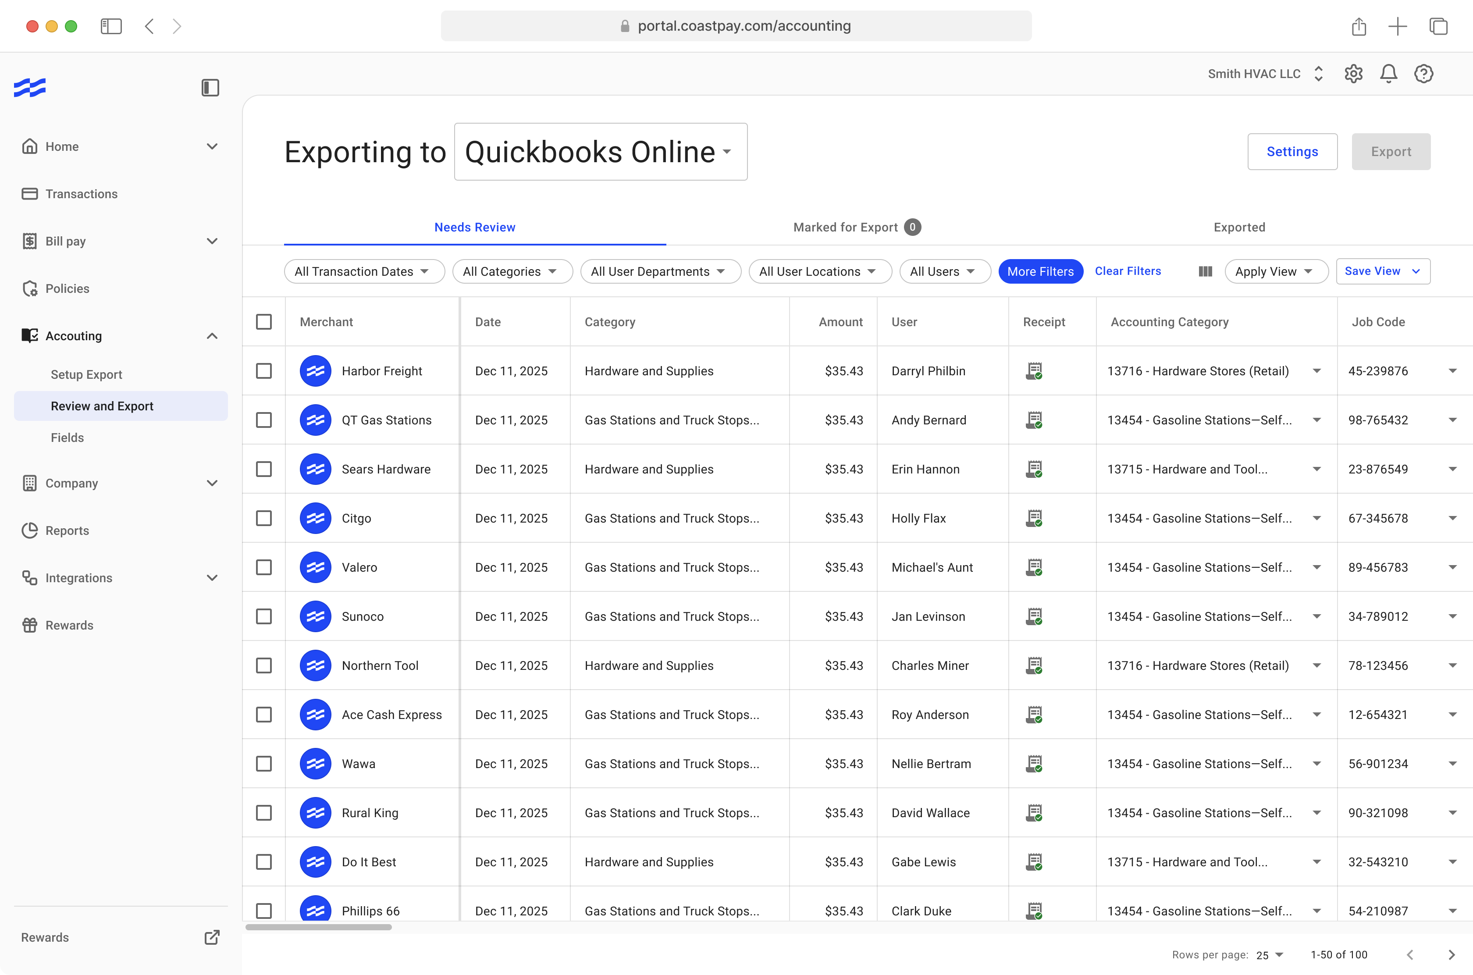Check the Do It Best row checkbox
This screenshot has height=975, width=1473.
(263, 862)
